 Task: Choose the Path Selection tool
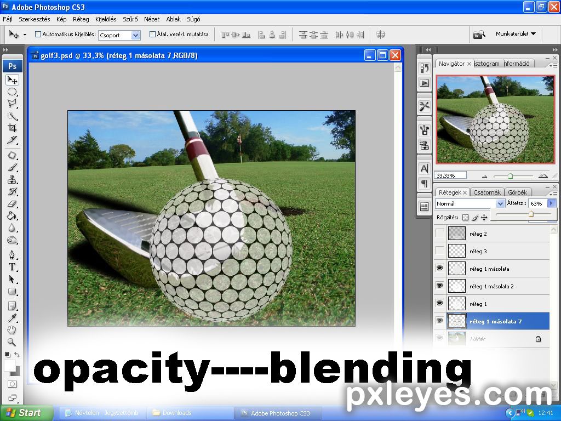tap(13, 279)
